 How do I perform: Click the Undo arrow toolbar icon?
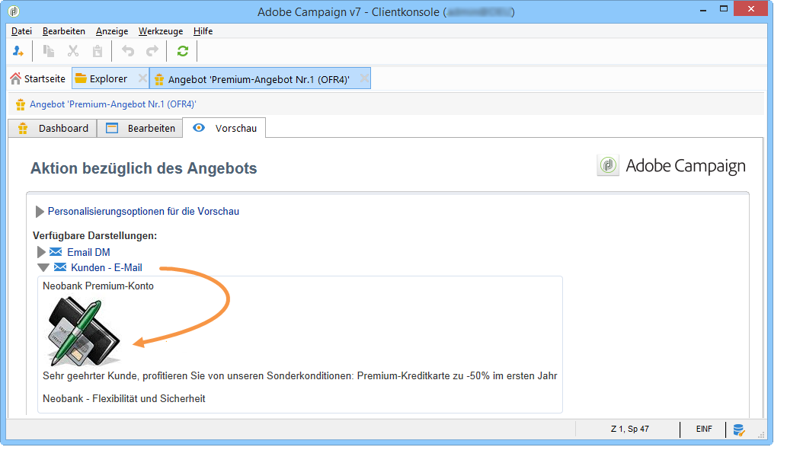[x=128, y=51]
